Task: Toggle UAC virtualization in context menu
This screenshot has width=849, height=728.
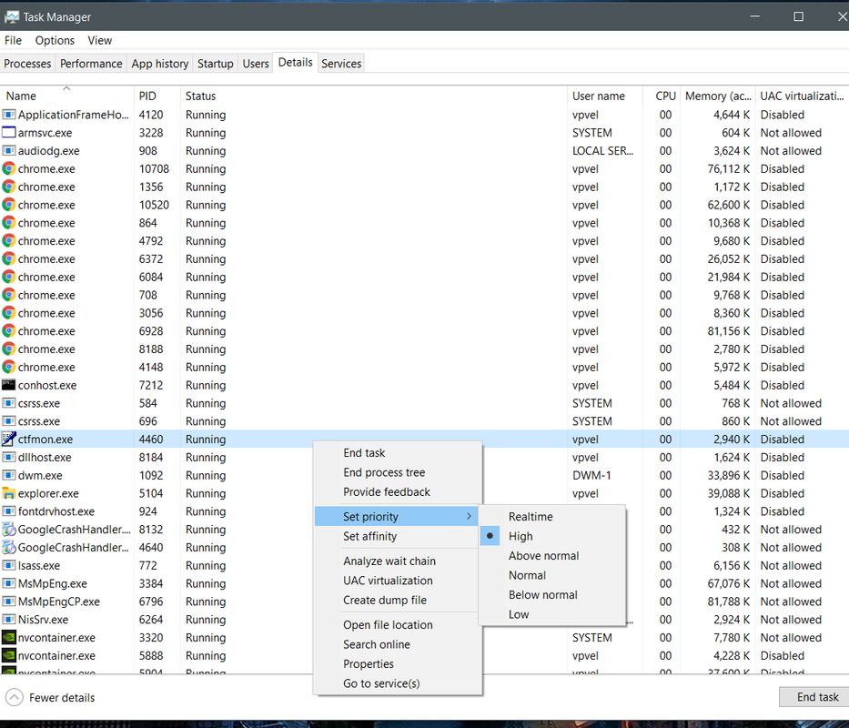Action: [398, 581]
